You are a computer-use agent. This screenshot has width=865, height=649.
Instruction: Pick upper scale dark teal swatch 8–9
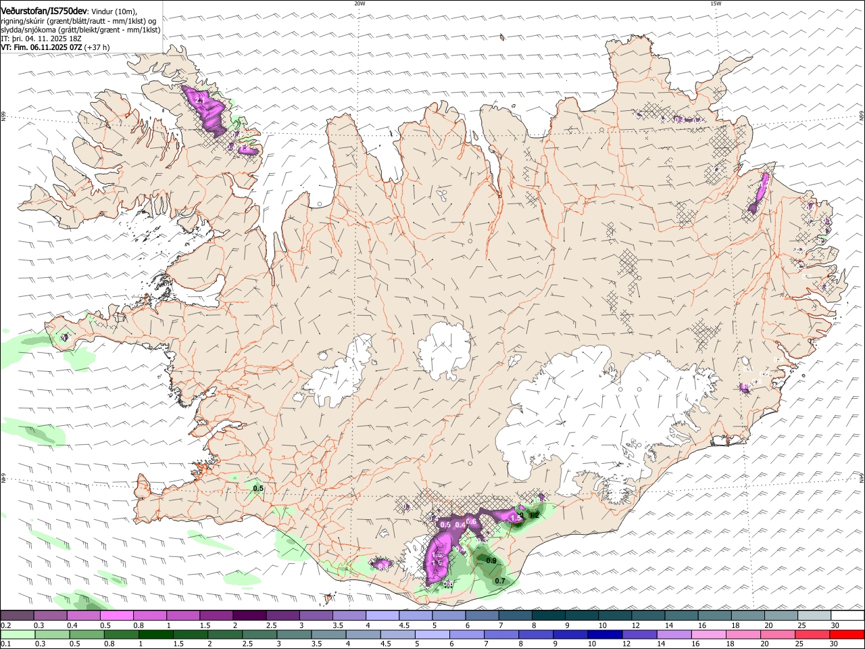548,615
